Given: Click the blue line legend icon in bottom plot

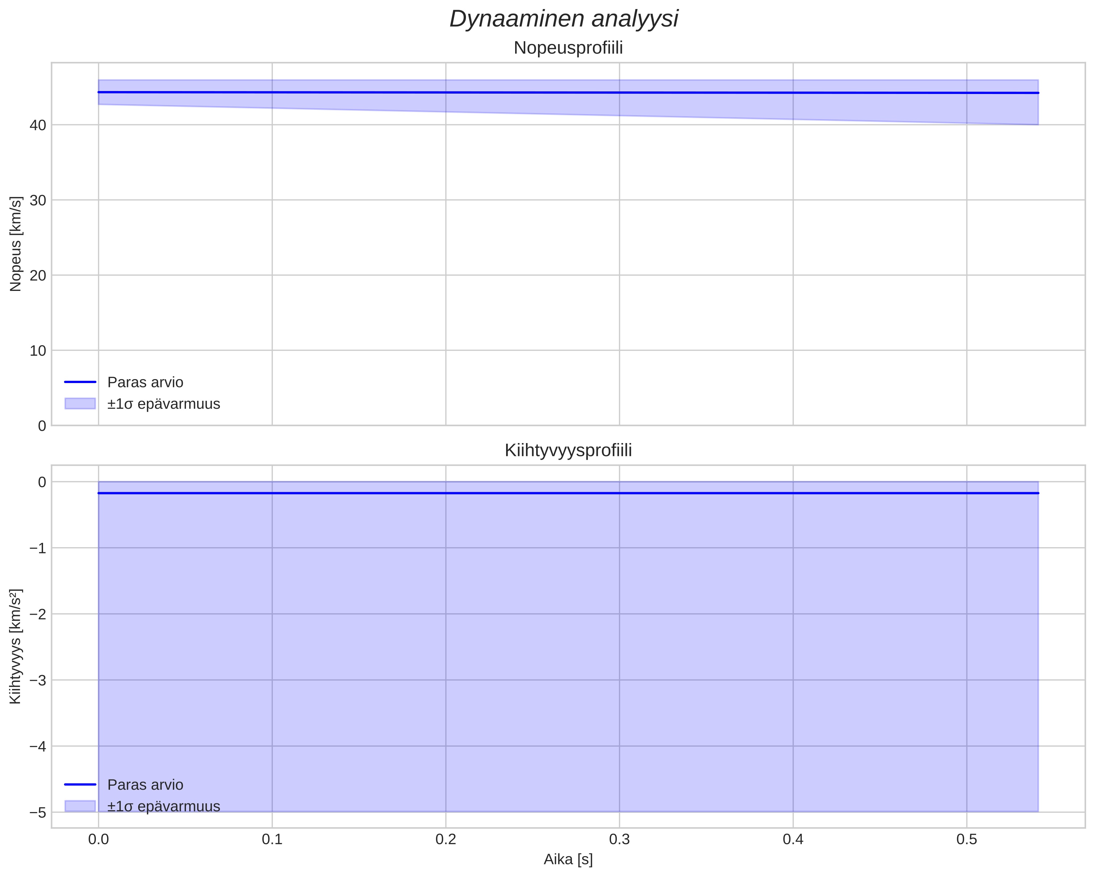Looking at the screenshot, I should 80,784.
